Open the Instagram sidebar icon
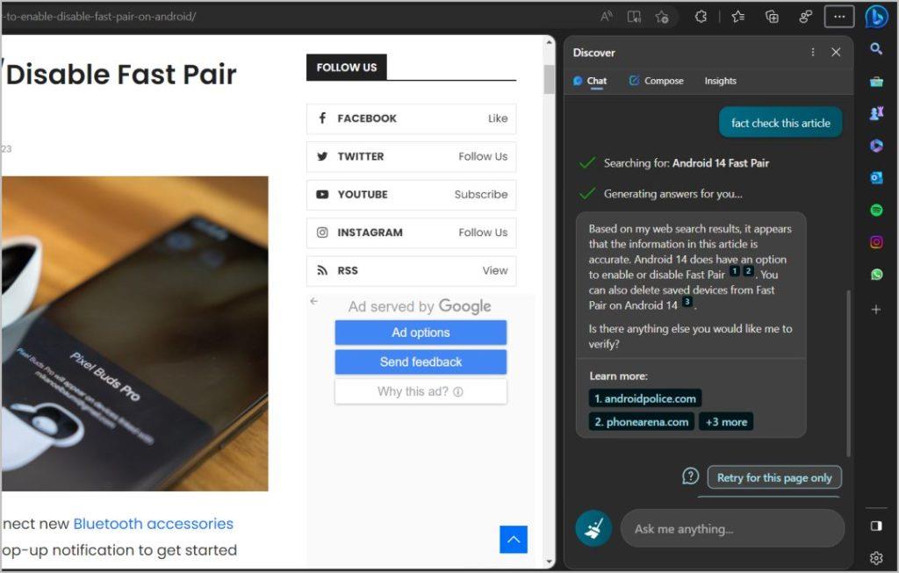 click(x=876, y=242)
